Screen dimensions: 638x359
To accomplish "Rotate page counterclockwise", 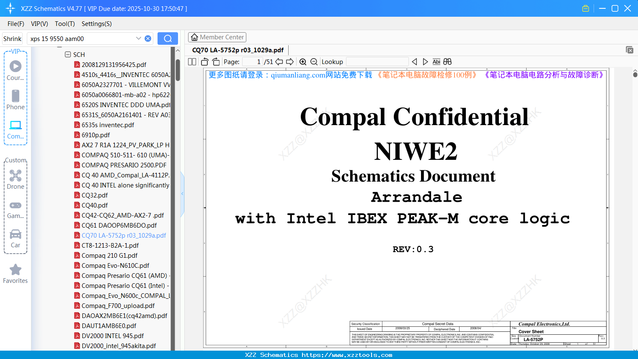I will click(x=204, y=62).
